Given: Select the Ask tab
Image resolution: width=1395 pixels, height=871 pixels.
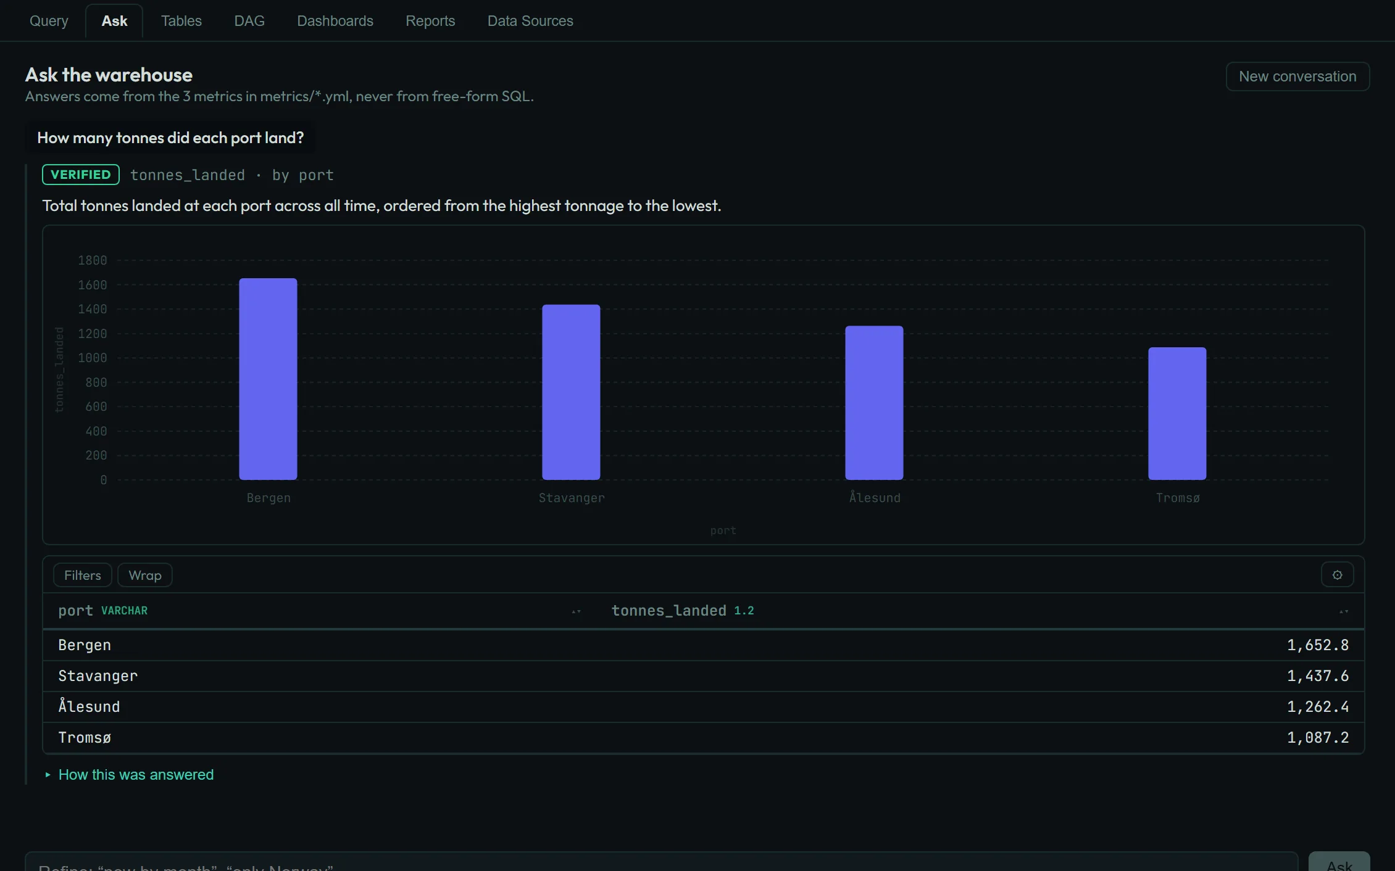Looking at the screenshot, I should tap(114, 21).
